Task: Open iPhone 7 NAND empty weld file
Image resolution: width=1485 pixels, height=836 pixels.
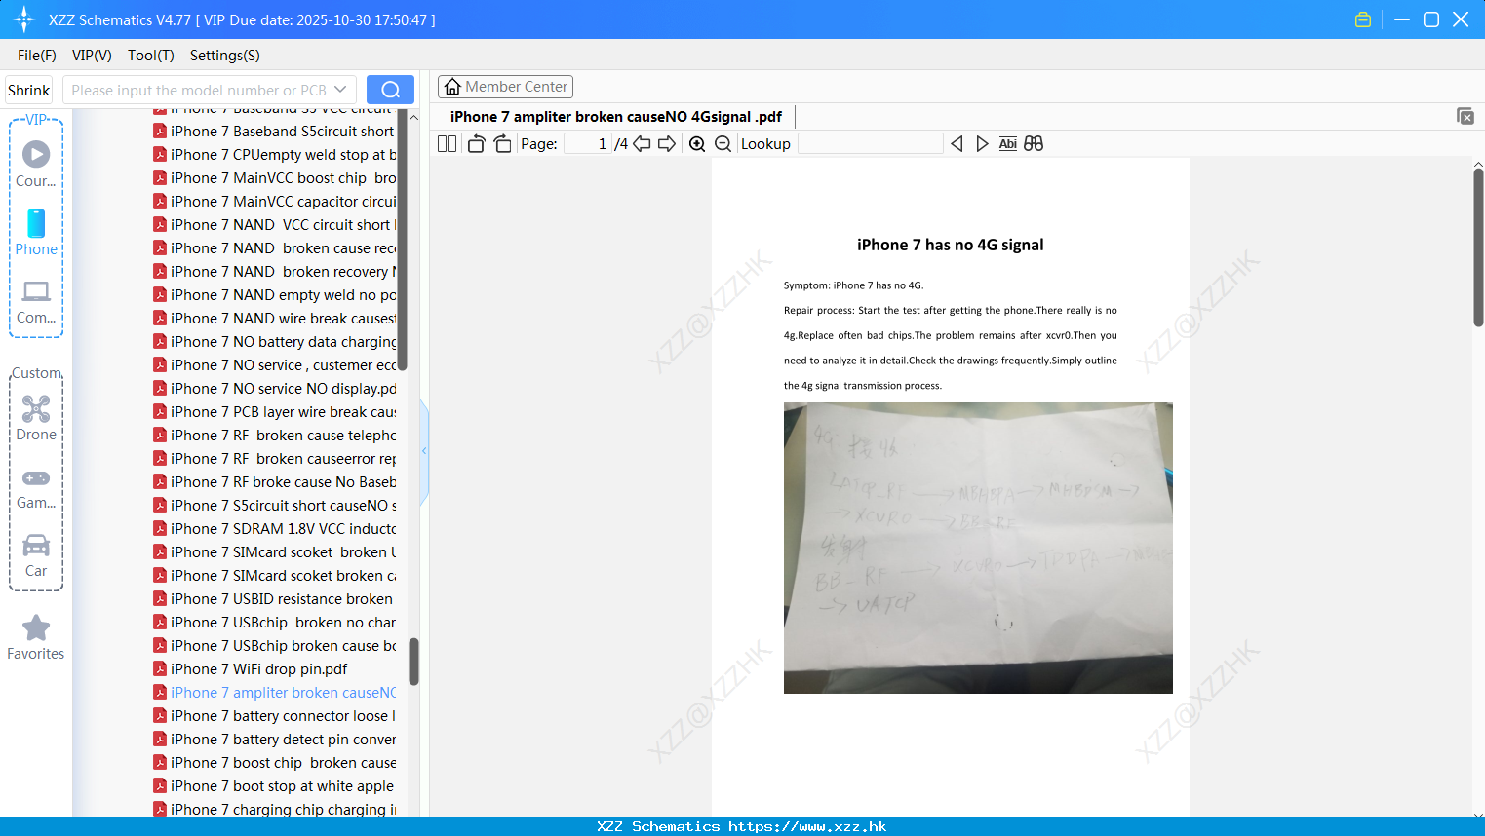Action: point(274,295)
